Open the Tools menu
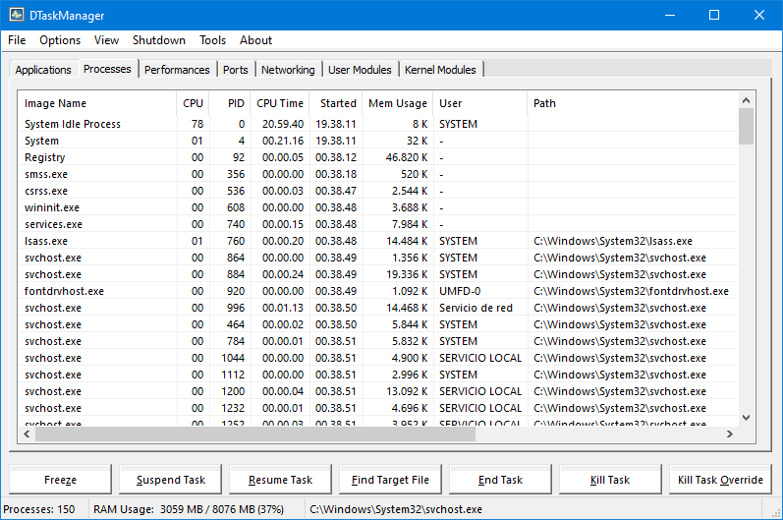783x520 pixels. 213,40
